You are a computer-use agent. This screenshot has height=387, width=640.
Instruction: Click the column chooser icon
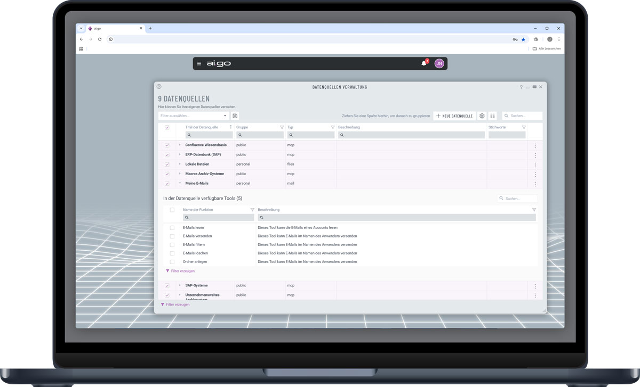click(493, 116)
